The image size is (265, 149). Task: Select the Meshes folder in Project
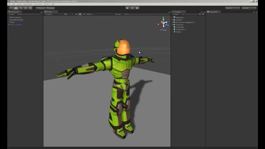(x=179, y=20)
